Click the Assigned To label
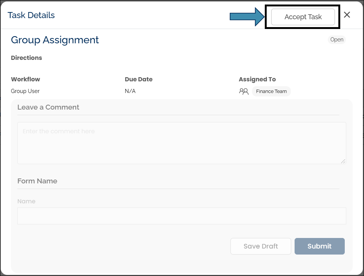Screen dimensions: 364x276 257,79
